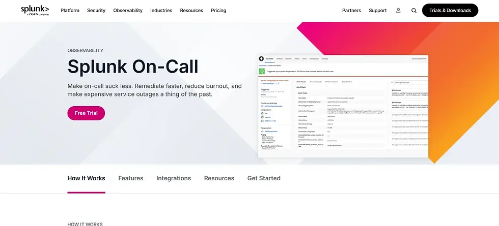
Task: Open the Observability menu
Action: [x=128, y=11]
